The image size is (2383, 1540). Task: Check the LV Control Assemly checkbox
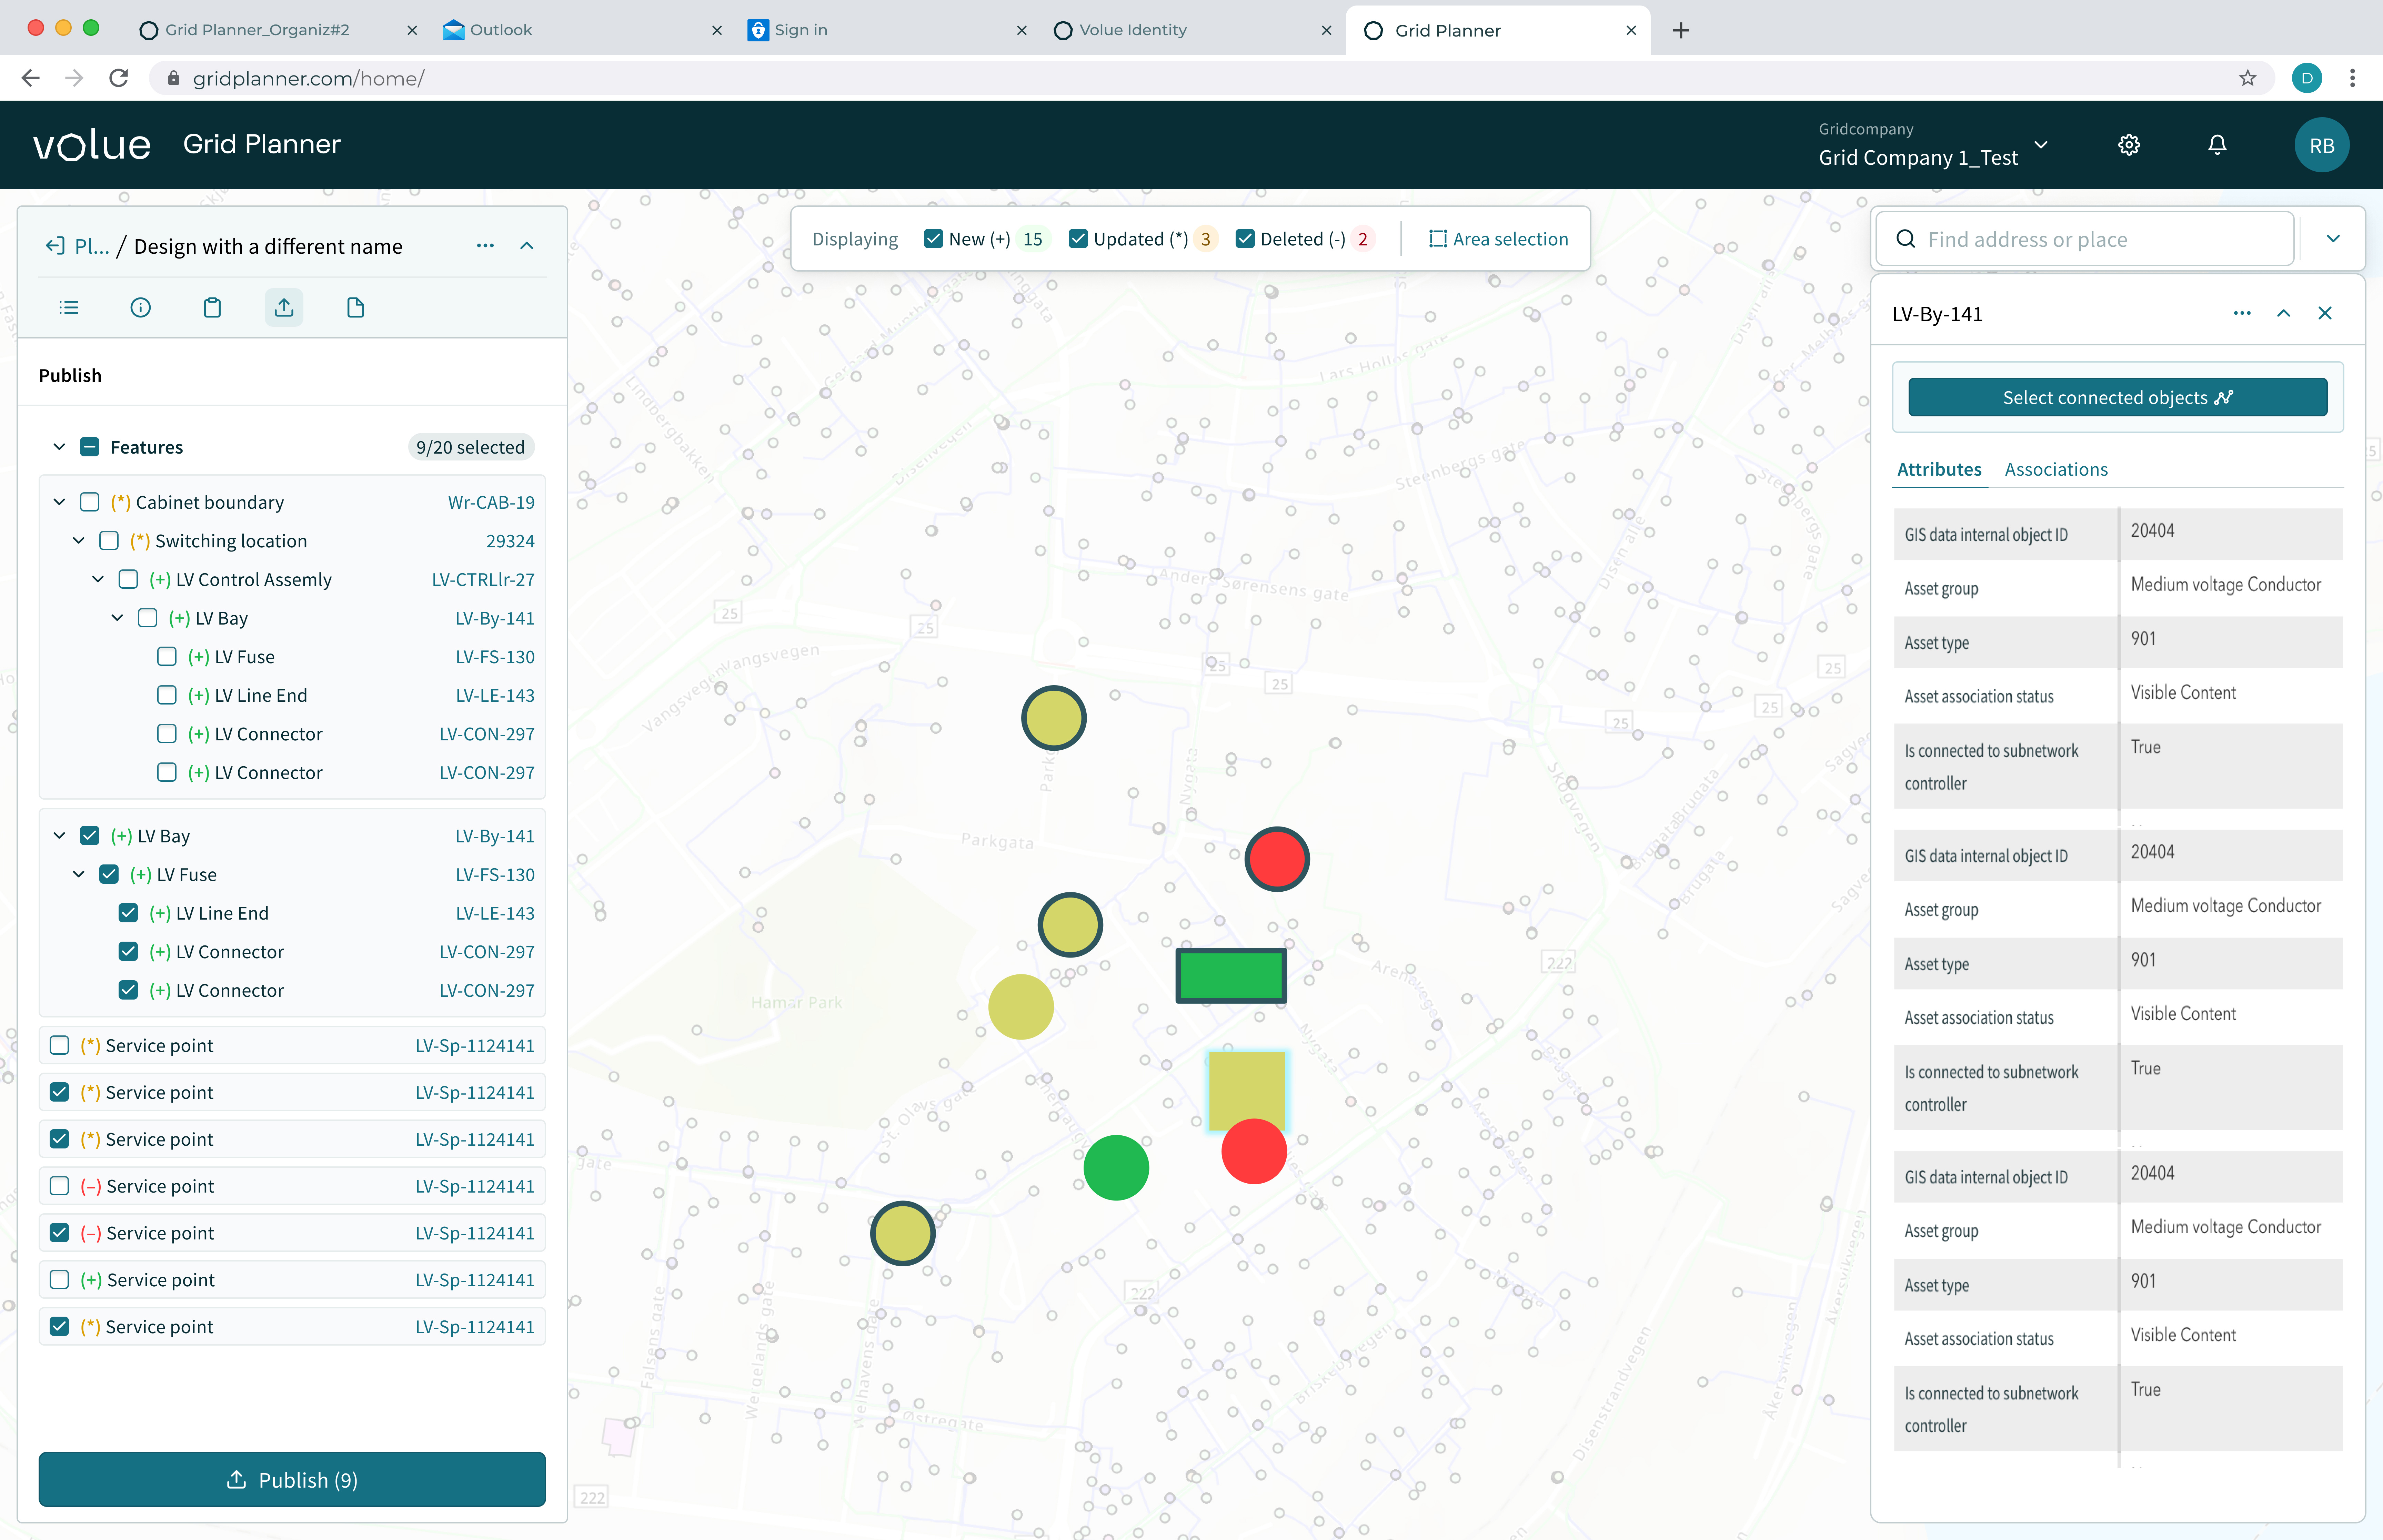click(x=128, y=579)
